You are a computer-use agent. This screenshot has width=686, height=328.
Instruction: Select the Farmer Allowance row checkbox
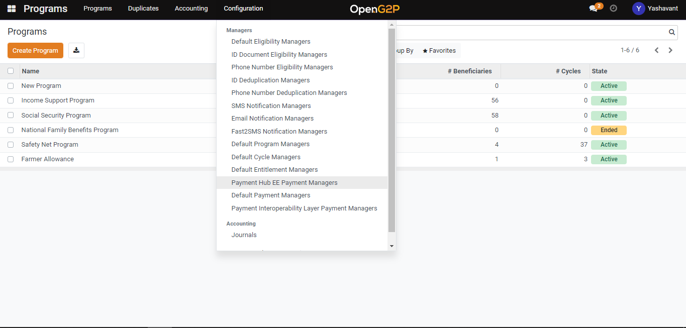(11, 159)
